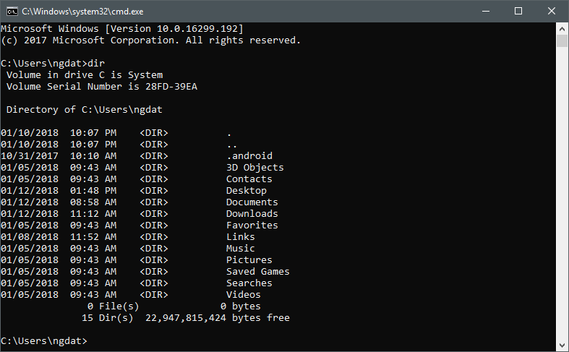This screenshot has height=352, width=569.
Task: Click the scrollbar up arrow
Action: (x=562, y=27)
